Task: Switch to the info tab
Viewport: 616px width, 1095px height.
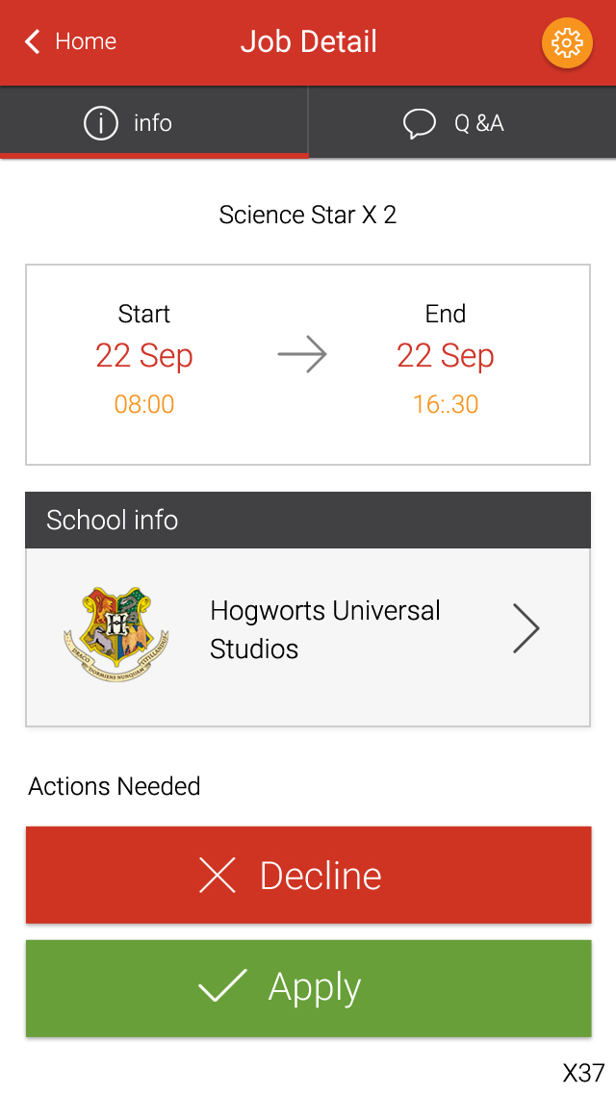Action: click(154, 122)
